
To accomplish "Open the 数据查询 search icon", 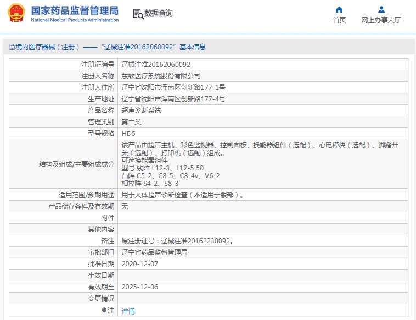I will [x=138, y=14].
